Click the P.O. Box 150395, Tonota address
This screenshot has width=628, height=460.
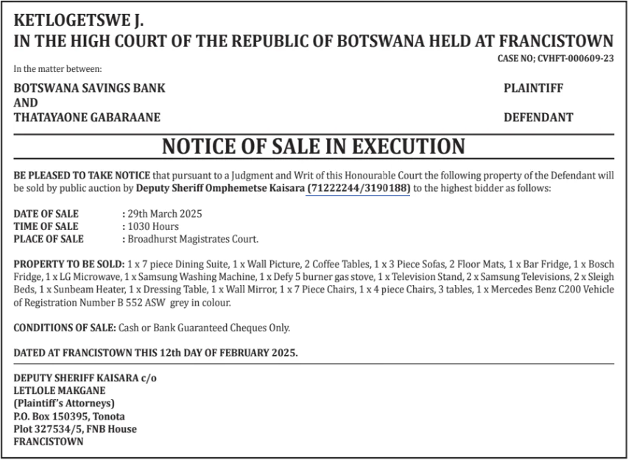coord(69,416)
